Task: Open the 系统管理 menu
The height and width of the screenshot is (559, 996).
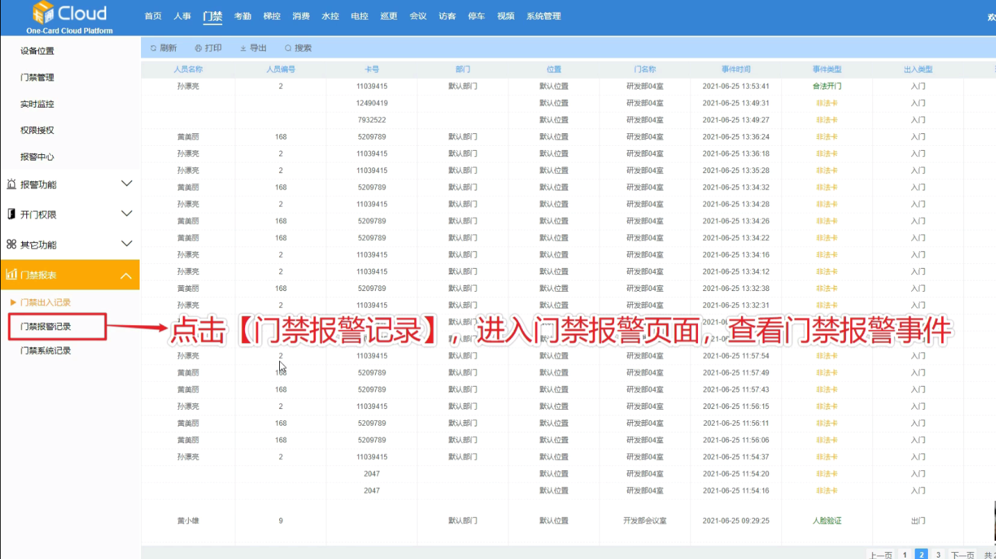Action: pos(543,16)
